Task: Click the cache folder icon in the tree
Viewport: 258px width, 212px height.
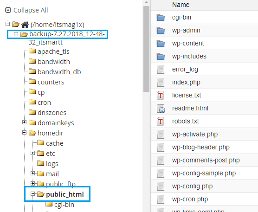Action: [x=41, y=143]
